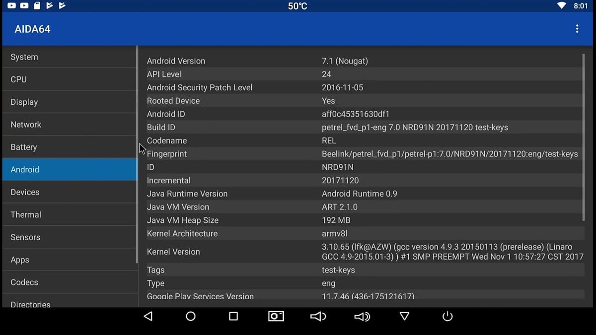
Task: Select the API Level row
Action: (x=365, y=74)
